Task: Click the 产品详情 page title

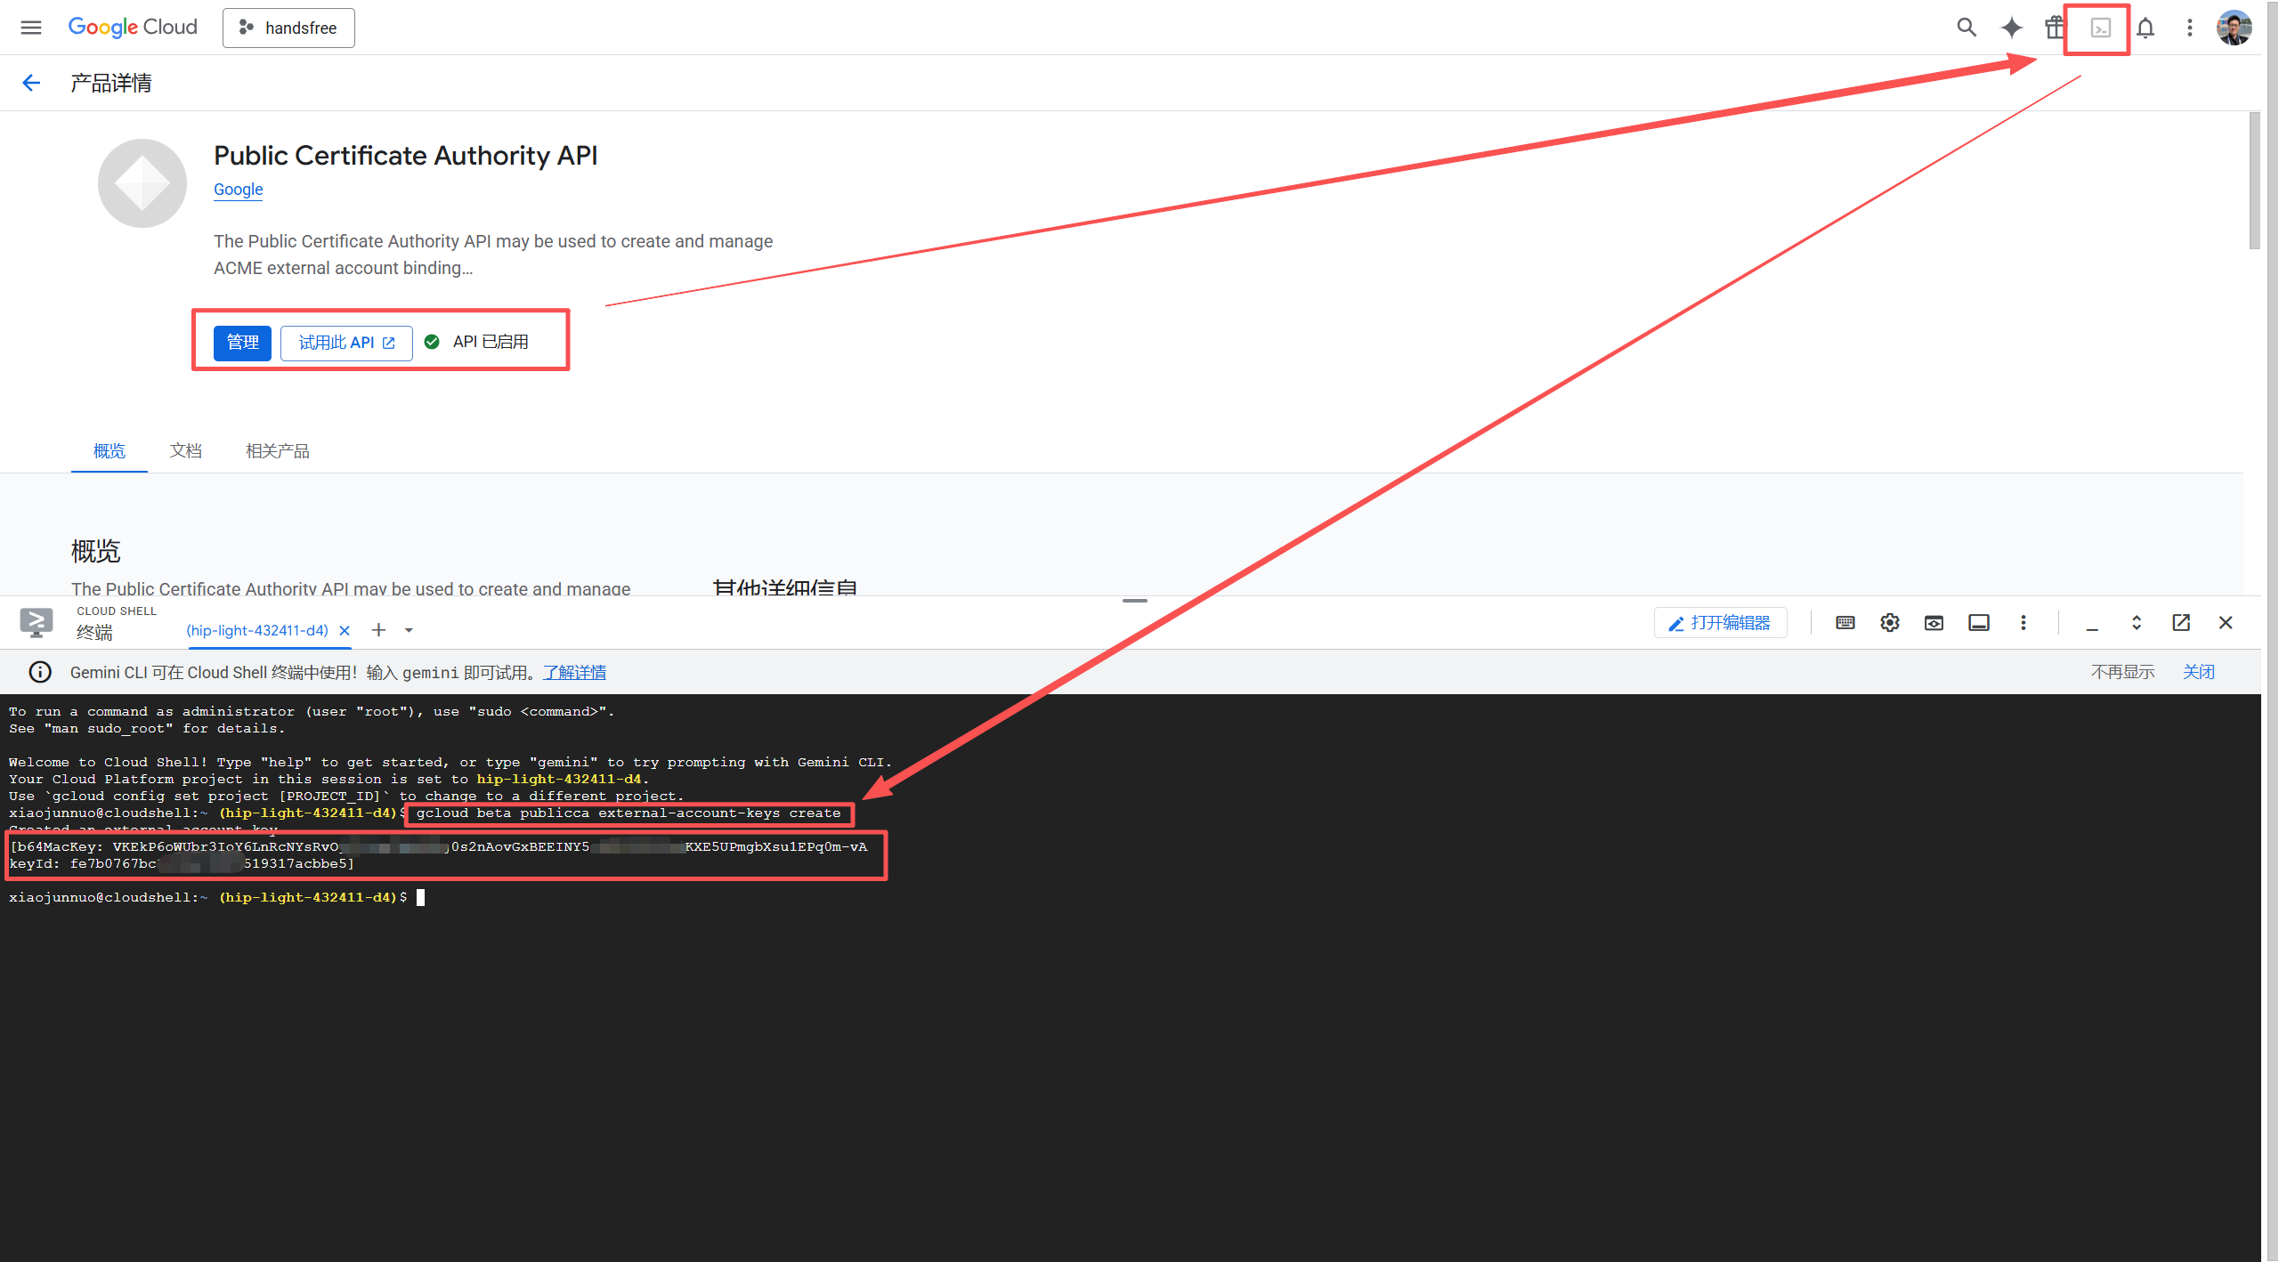Action: click(x=111, y=83)
